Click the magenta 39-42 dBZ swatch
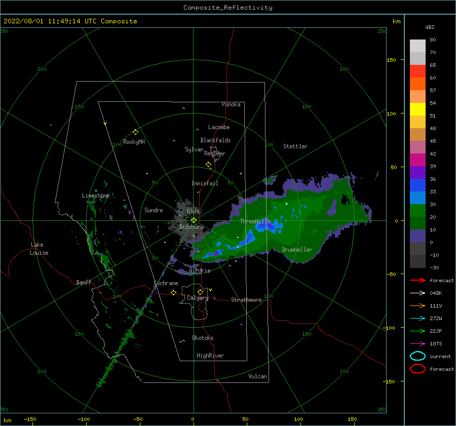456x426 pixels. tap(417, 160)
